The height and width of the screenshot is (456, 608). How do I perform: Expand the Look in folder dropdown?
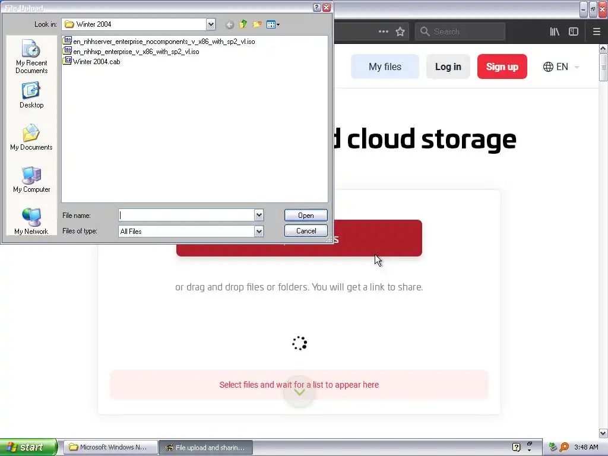pyautogui.click(x=211, y=24)
